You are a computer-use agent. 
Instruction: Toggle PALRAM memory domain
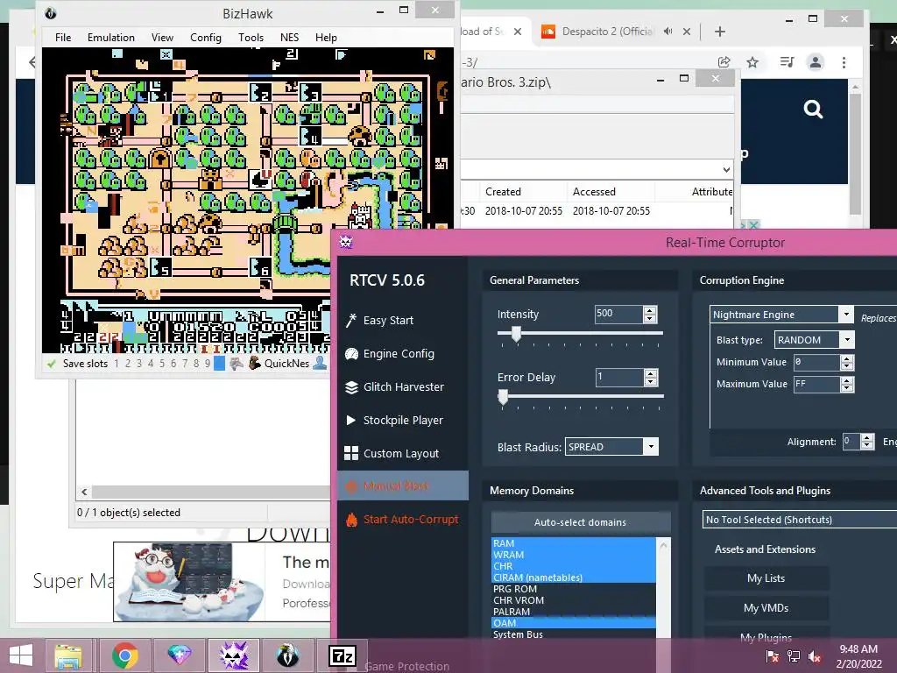(x=573, y=612)
